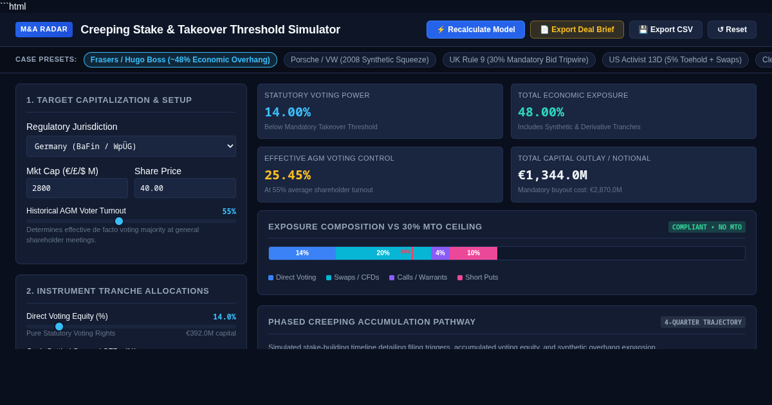Click the €392.0M capital text
The image size is (772, 405).
coord(211,333)
